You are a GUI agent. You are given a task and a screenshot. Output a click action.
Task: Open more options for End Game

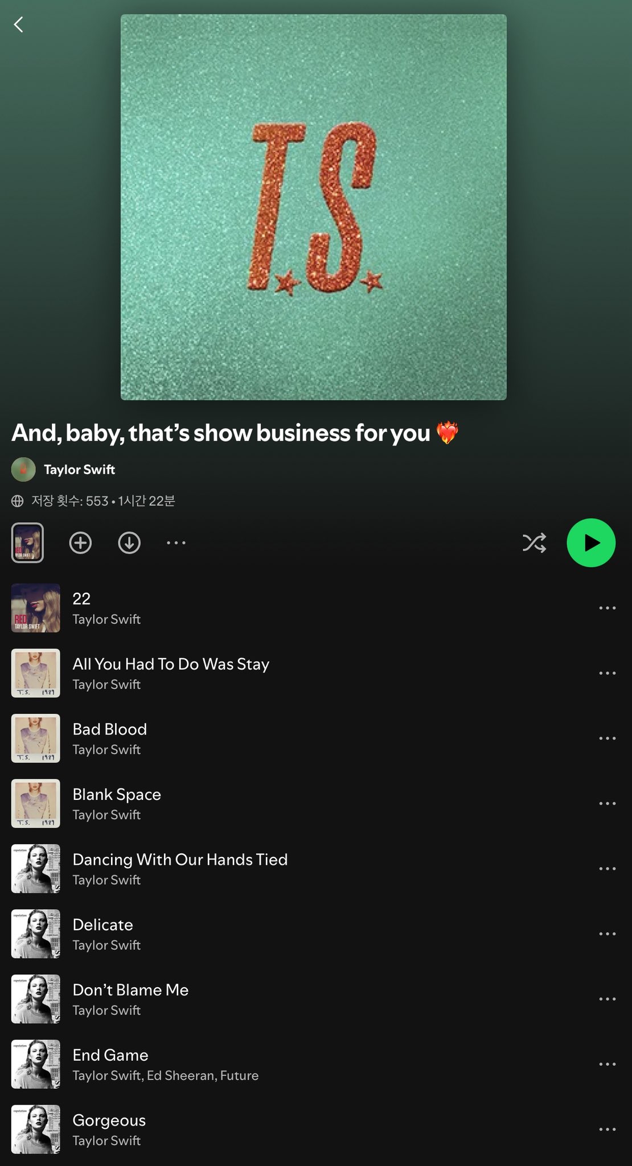click(607, 1064)
